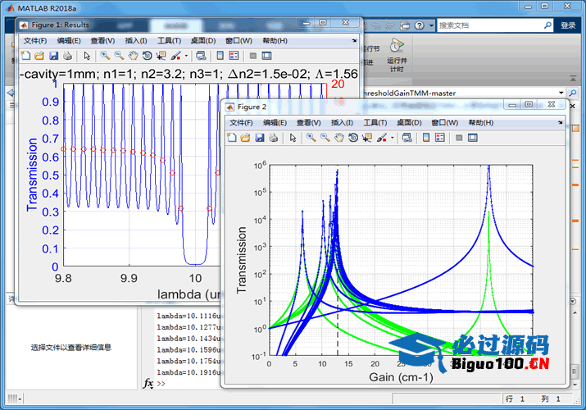The width and height of the screenshot is (586, 410).
Task: Click dock arrow in Figure 1 menu bar
Action: click(354, 40)
